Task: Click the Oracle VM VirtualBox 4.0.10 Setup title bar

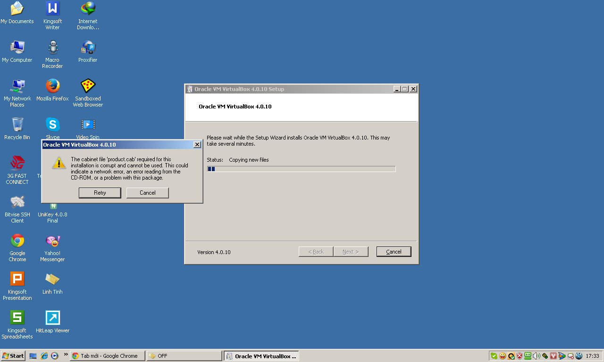Action: click(x=301, y=89)
